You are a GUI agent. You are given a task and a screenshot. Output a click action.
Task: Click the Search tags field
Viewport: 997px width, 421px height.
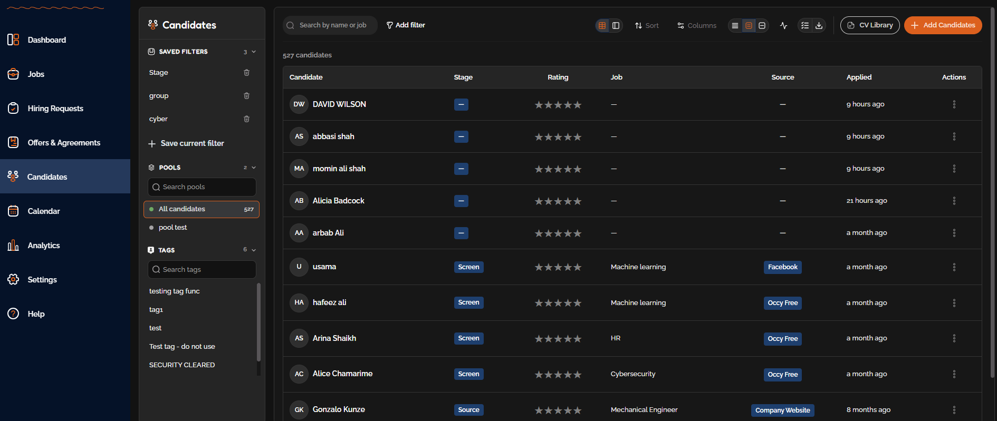click(x=202, y=270)
